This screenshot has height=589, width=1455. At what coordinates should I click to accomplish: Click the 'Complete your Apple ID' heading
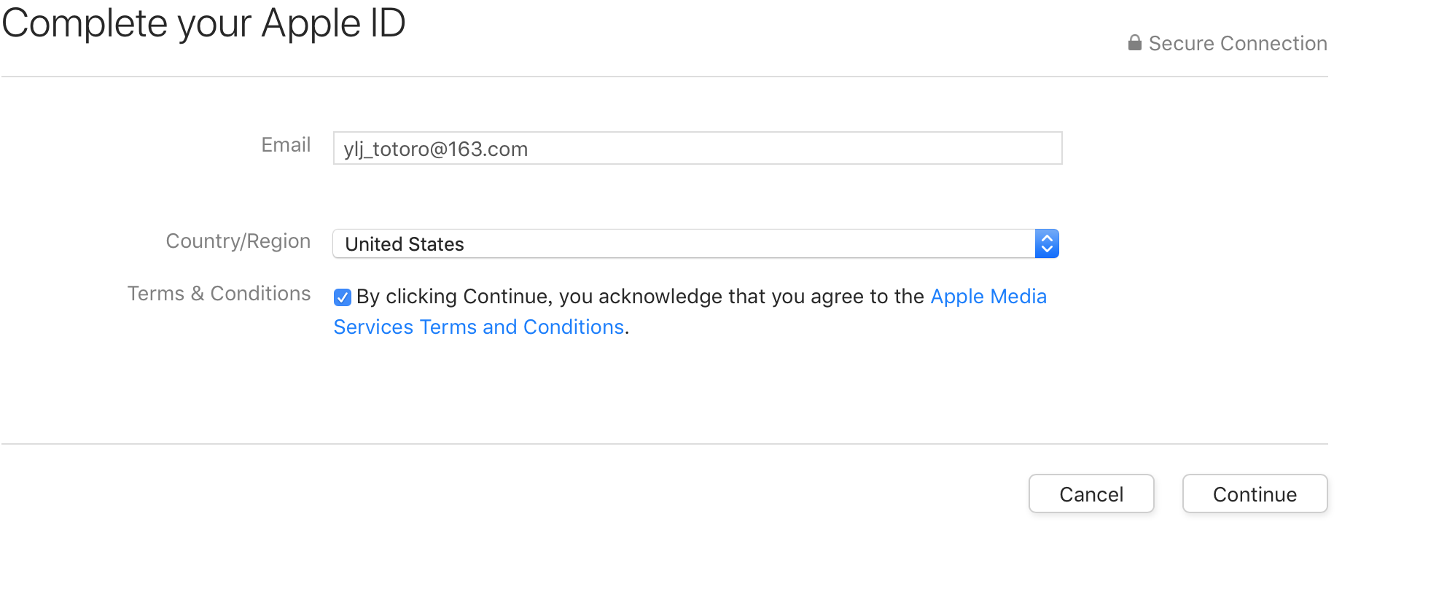tap(204, 23)
